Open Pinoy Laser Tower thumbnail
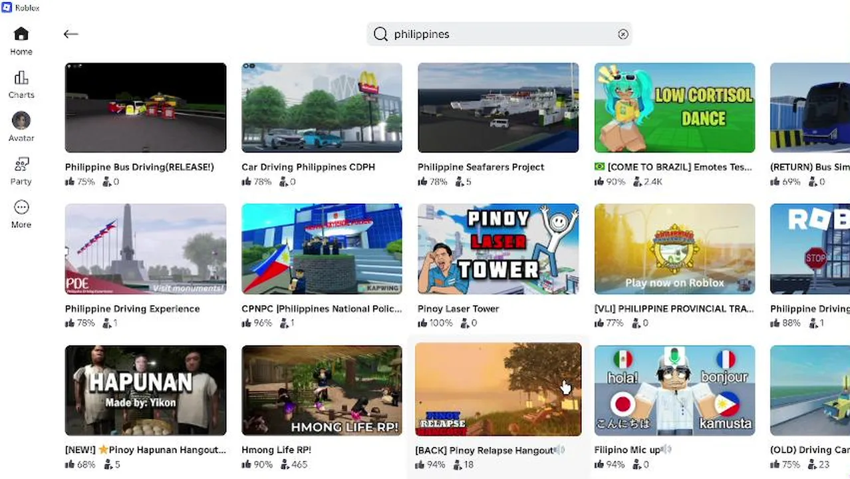 click(498, 249)
